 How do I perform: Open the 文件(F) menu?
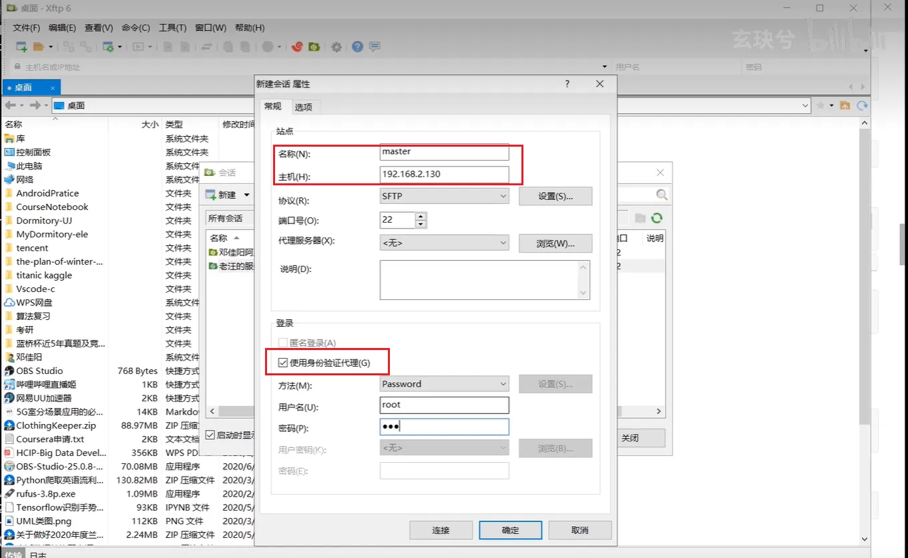(27, 28)
